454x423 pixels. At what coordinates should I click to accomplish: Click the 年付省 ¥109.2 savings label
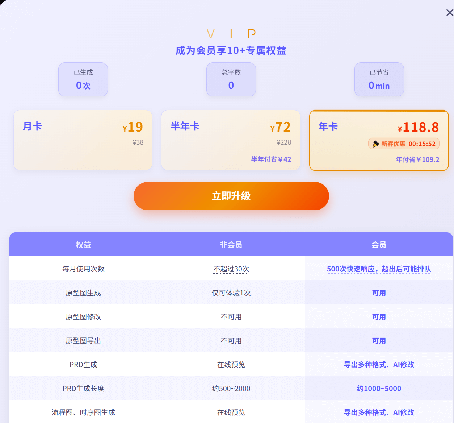417,159
